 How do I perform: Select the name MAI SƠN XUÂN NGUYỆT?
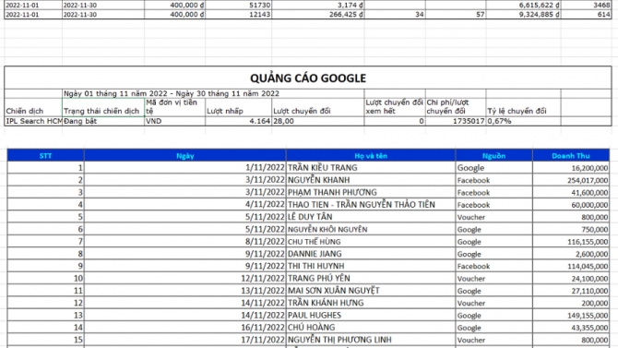coord(371,291)
